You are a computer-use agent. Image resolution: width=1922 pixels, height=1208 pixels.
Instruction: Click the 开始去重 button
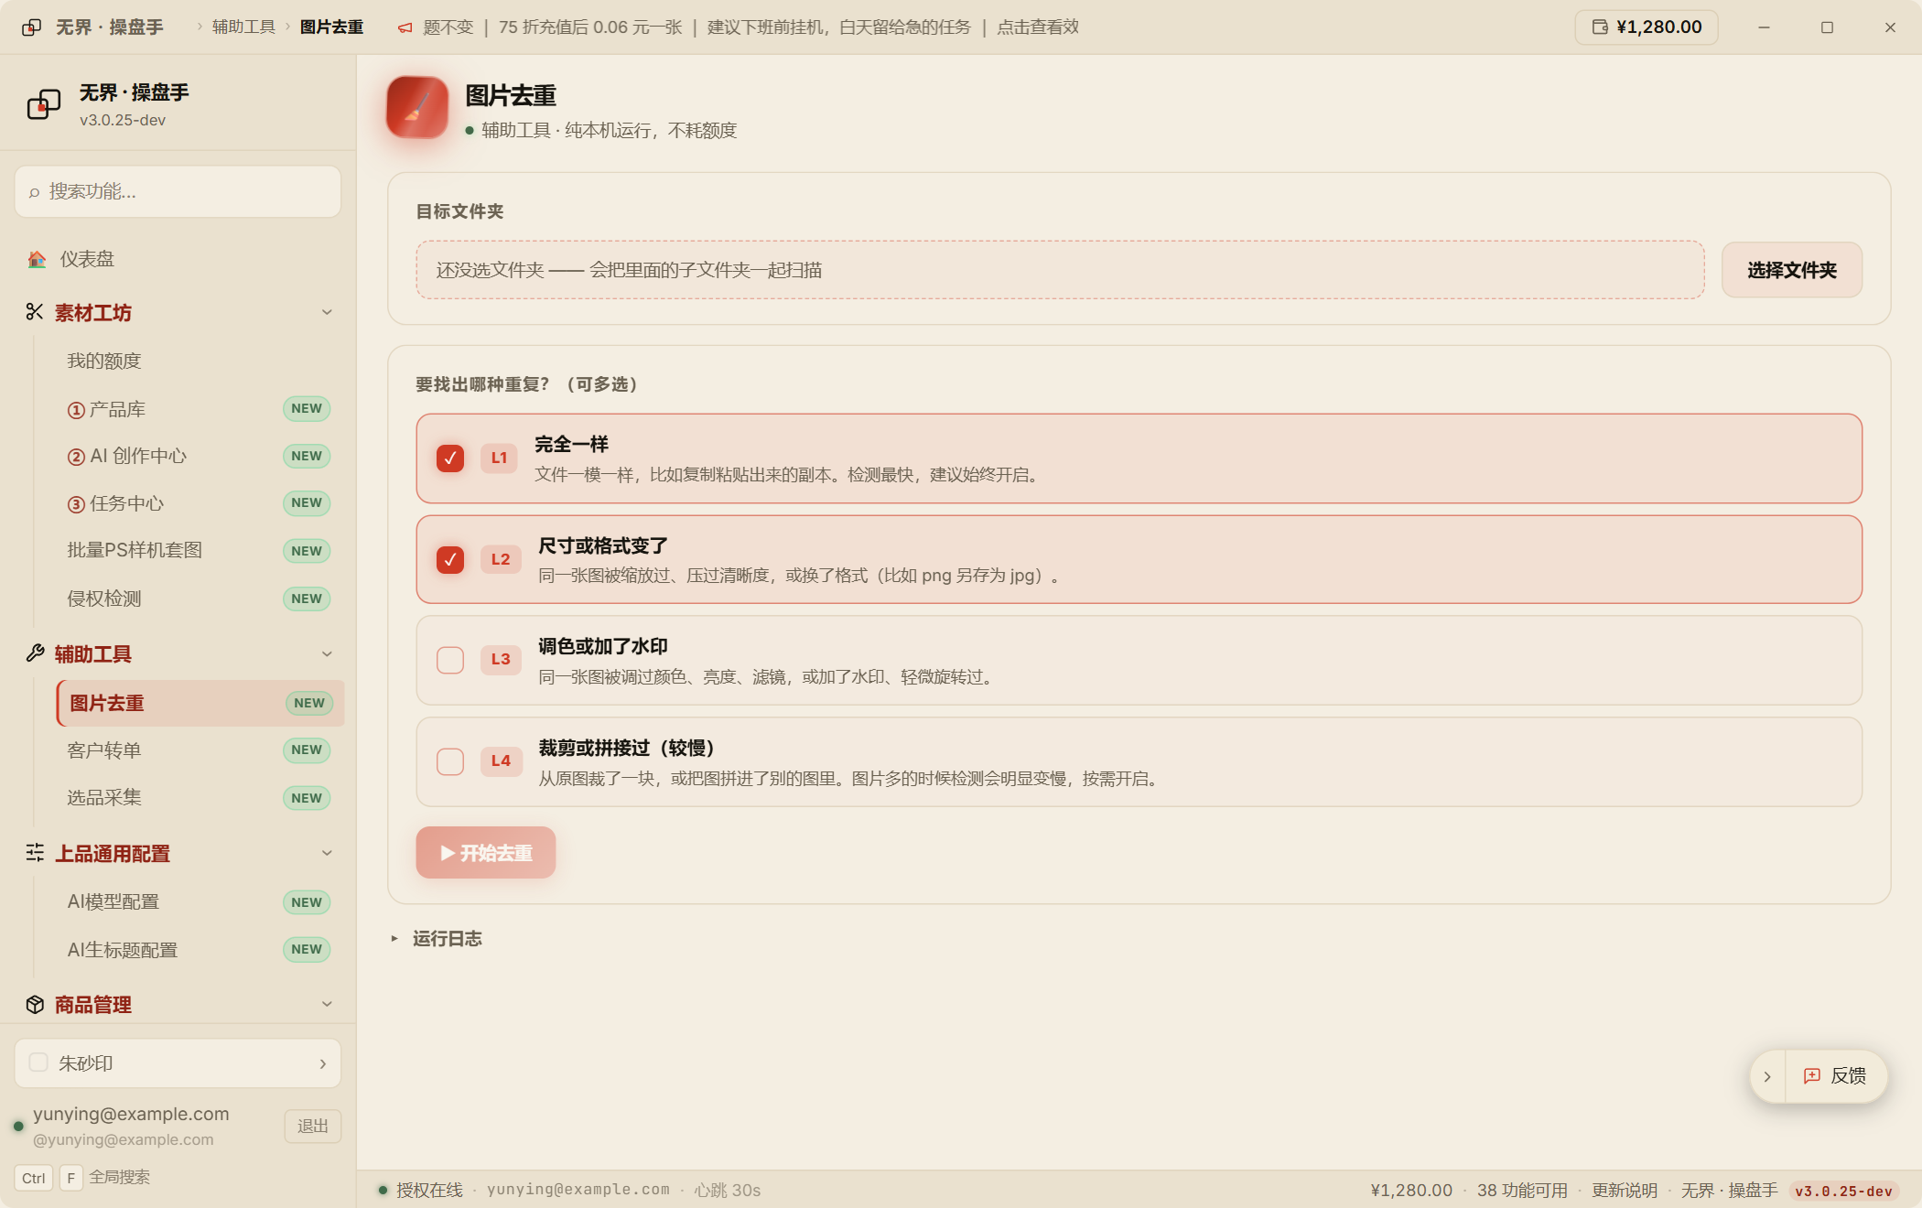coord(486,853)
